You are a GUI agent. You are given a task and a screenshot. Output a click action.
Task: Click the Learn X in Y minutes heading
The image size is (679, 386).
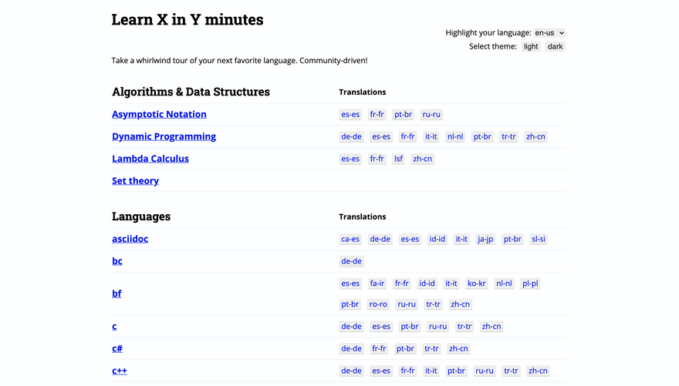tap(187, 20)
